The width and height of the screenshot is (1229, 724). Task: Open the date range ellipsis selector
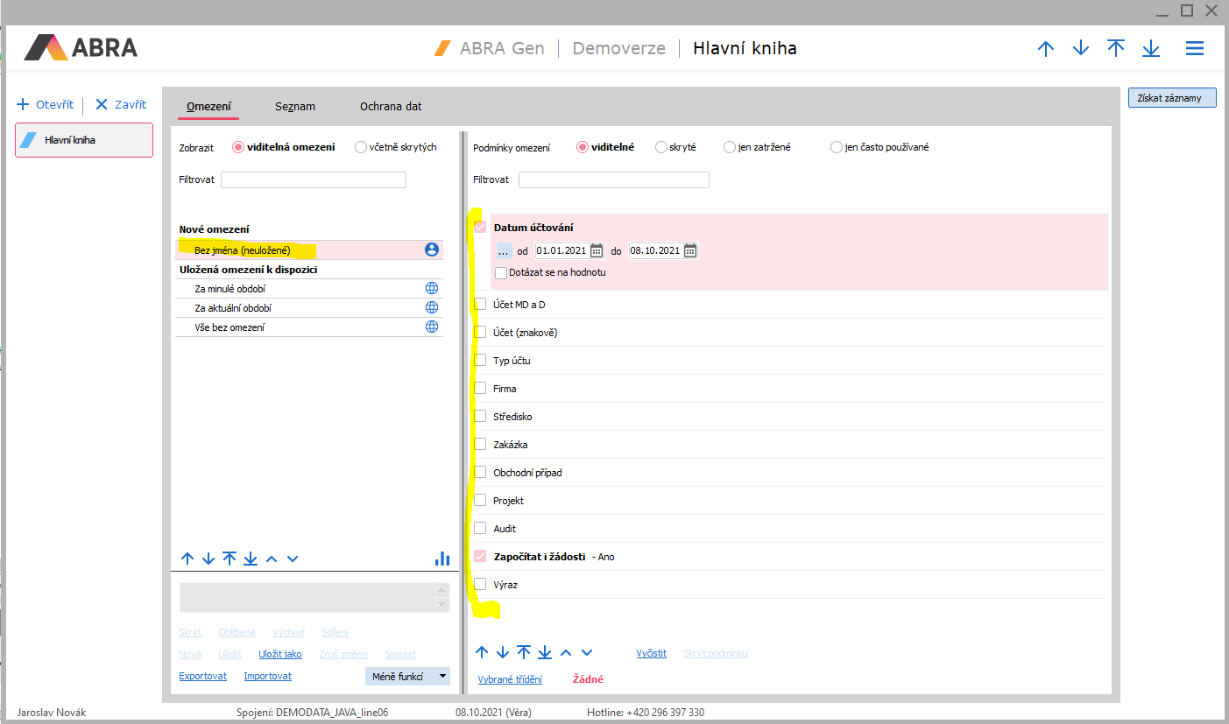click(x=504, y=250)
